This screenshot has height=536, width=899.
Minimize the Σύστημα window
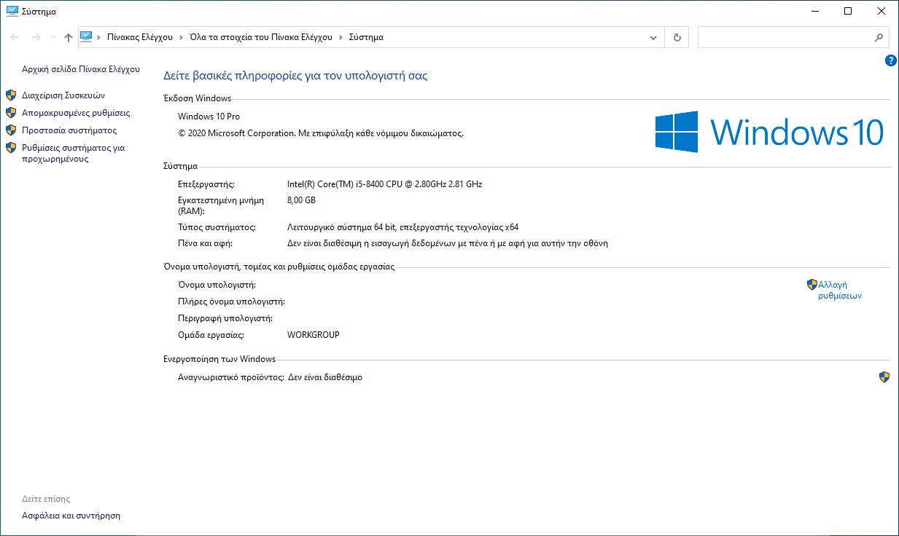click(x=815, y=11)
